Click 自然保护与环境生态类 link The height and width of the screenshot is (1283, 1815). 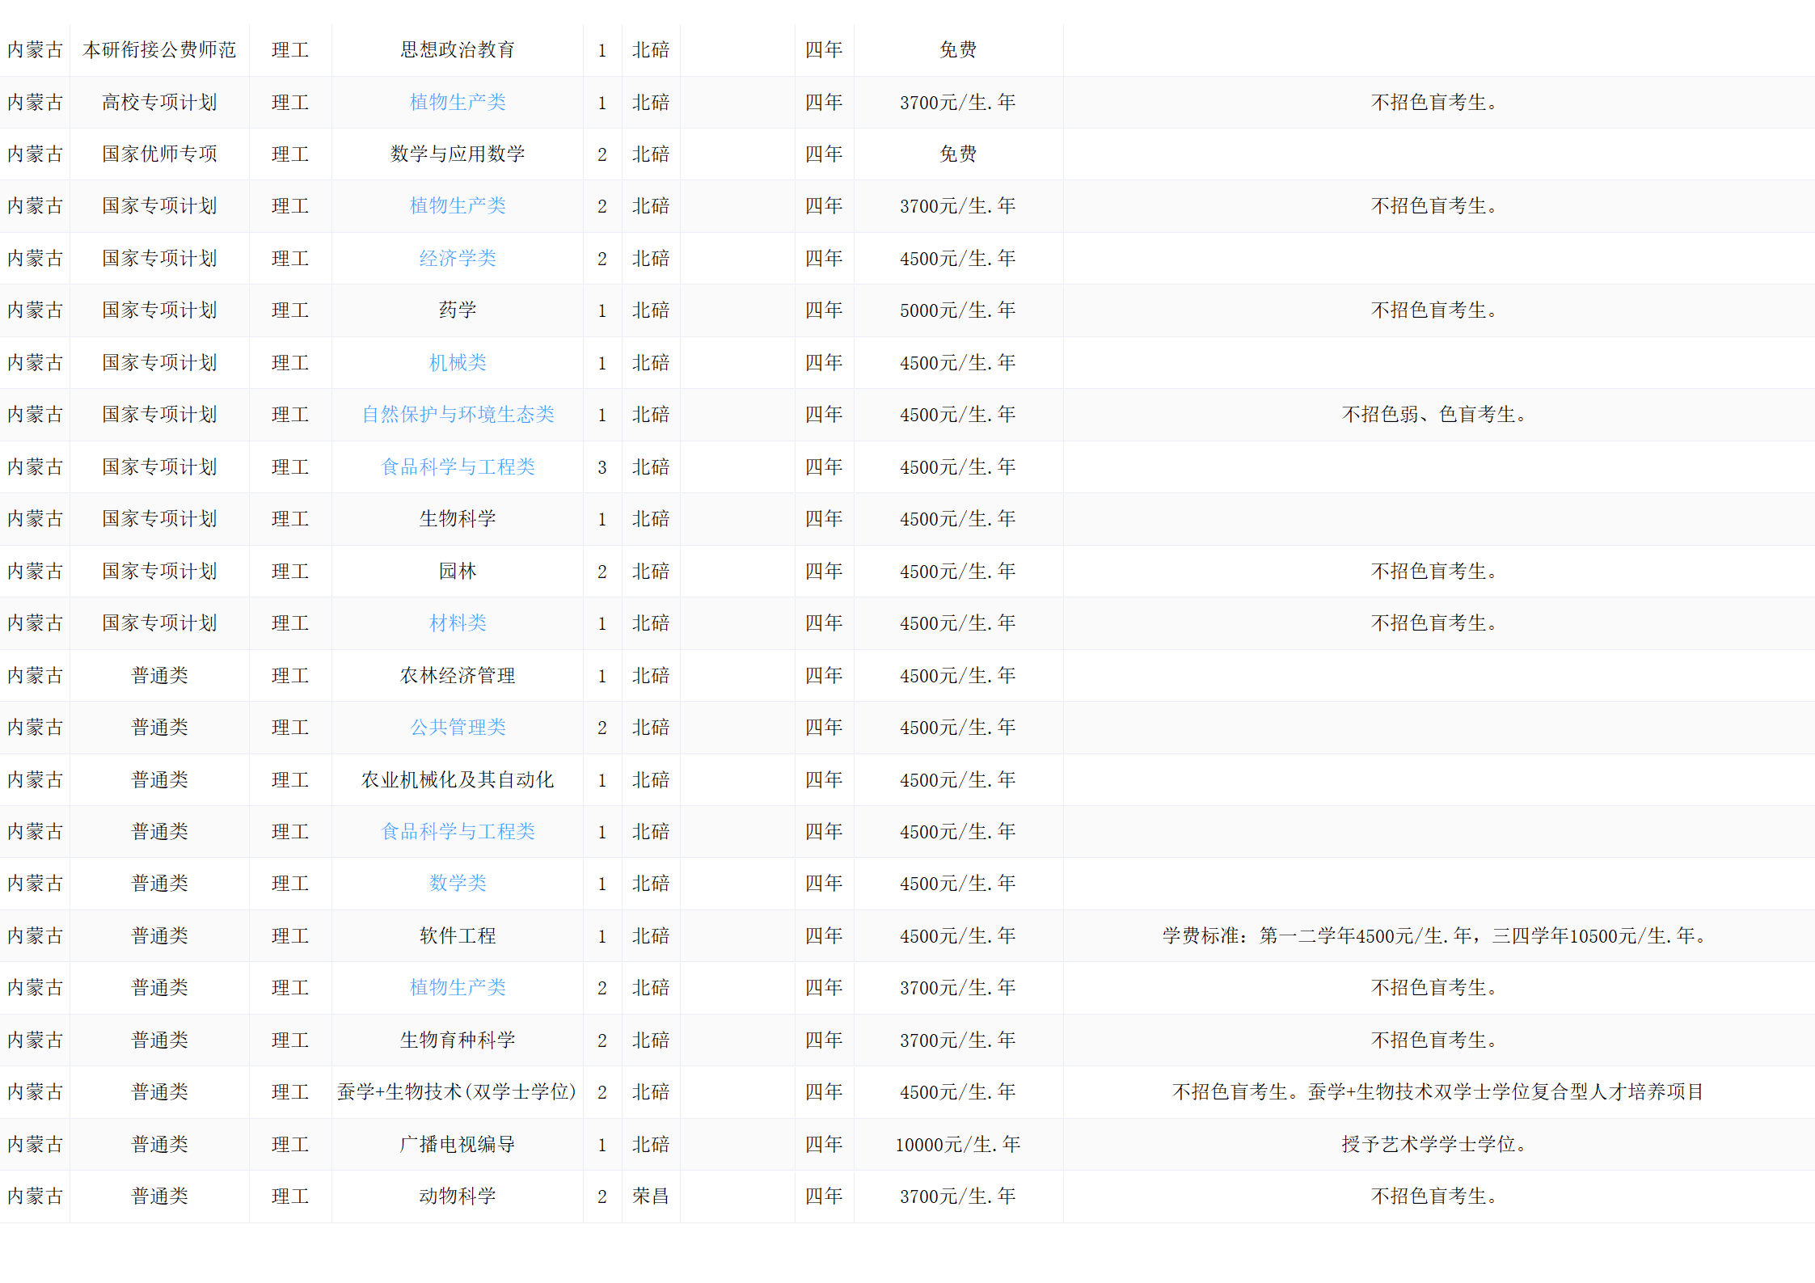[x=458, y=415]
